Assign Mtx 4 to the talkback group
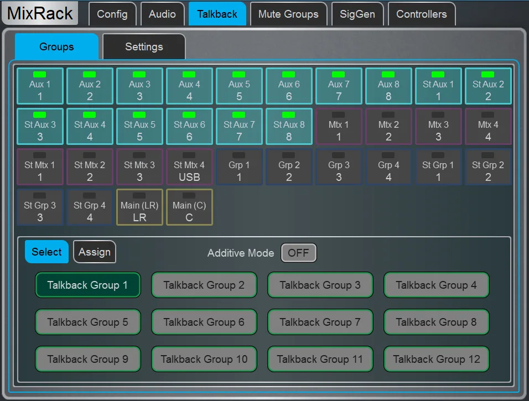Screen dimensions: 529x401 [488, 127]
